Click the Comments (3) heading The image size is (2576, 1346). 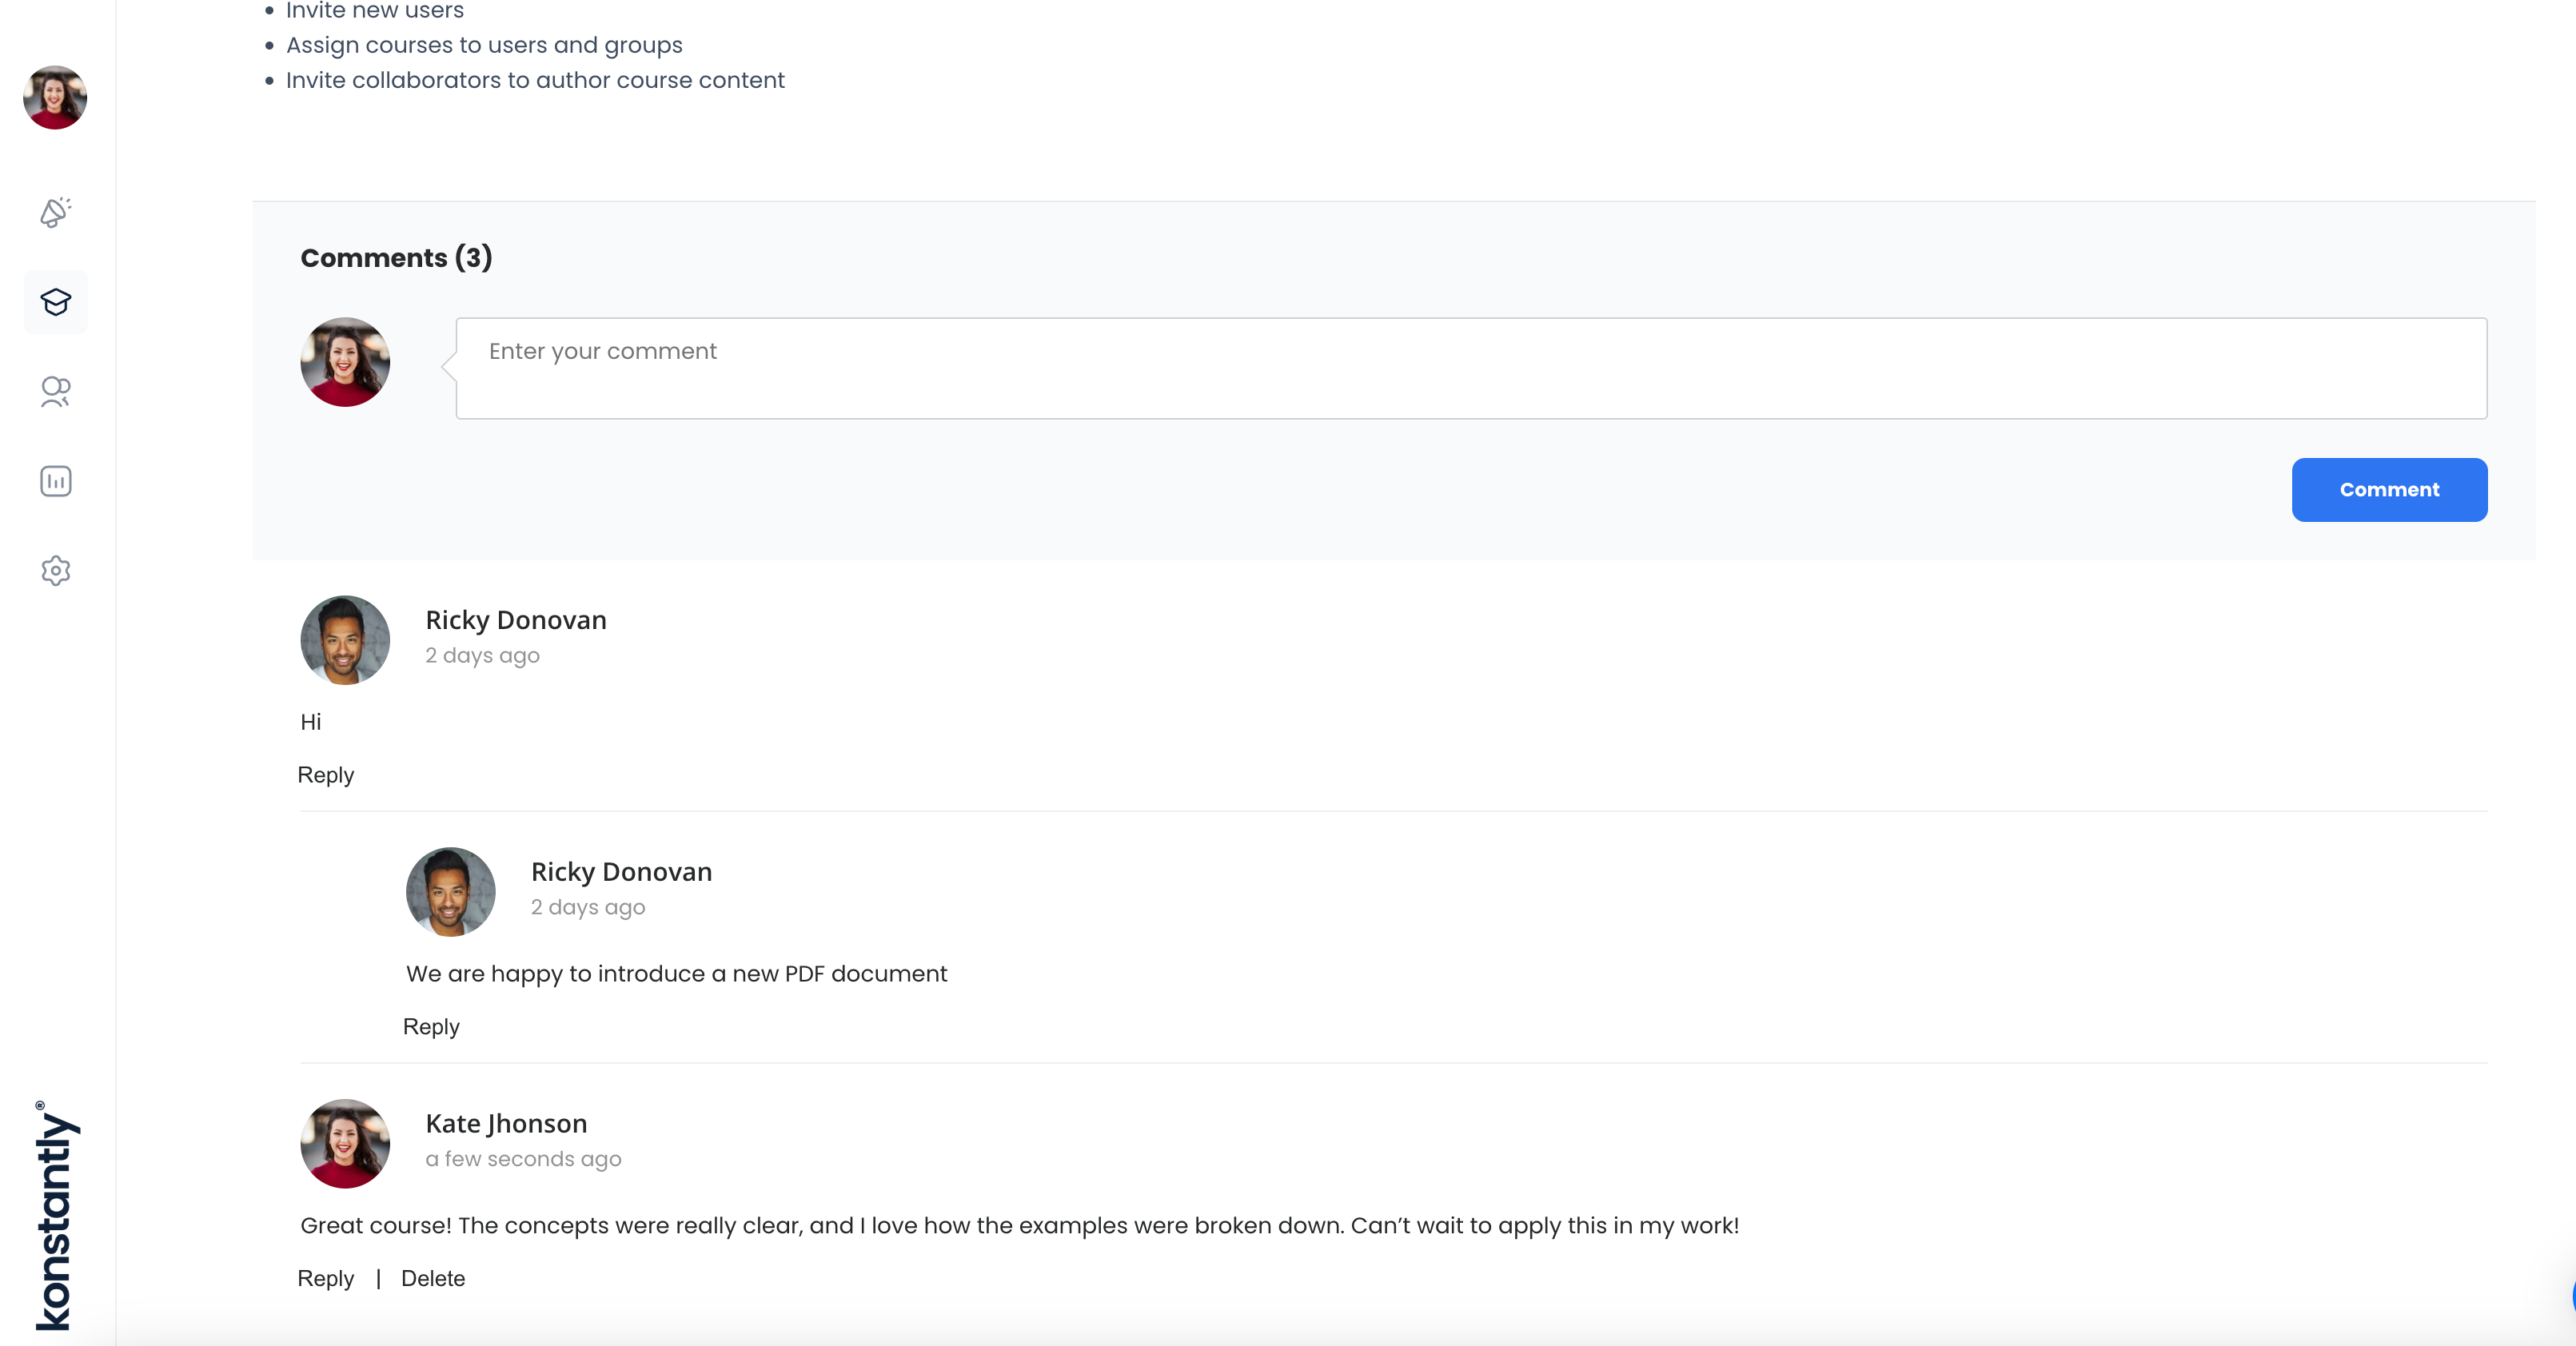pos(396,258)
